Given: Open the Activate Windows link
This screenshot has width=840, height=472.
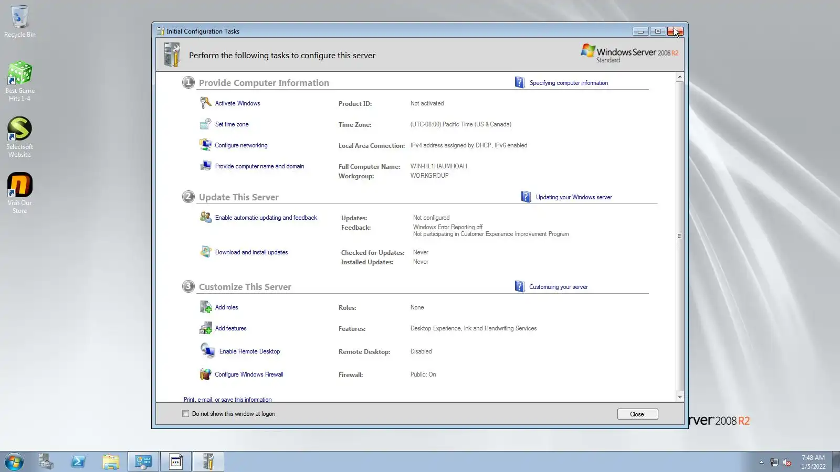Looking at the screenshot, I should point(237,103).
